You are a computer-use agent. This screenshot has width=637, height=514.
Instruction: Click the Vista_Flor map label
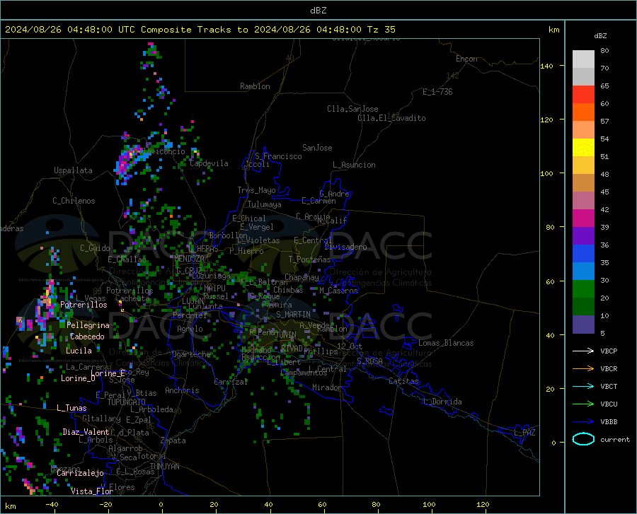click(x=92, y=491)
